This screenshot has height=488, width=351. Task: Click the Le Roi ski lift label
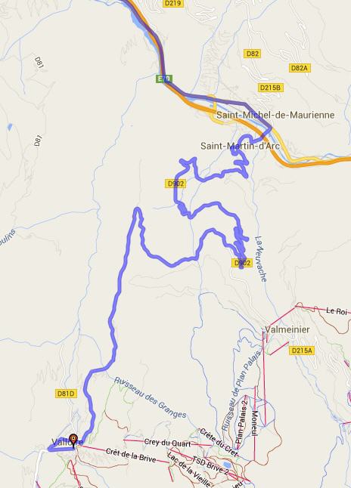[x=337, y=311]
